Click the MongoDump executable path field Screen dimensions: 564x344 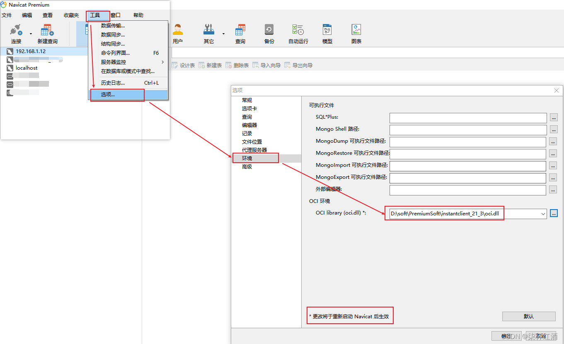pos(468,142)
